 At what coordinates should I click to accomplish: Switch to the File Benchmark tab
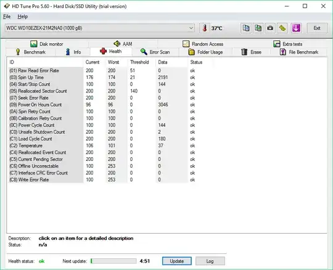tap(299, 52)
